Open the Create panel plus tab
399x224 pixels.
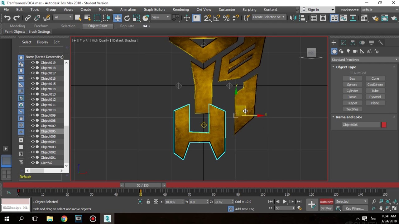[334, 43]
